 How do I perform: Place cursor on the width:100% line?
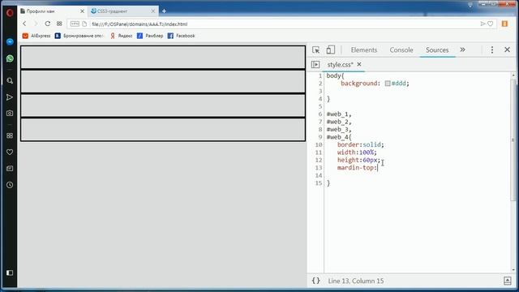coord(357,152)
